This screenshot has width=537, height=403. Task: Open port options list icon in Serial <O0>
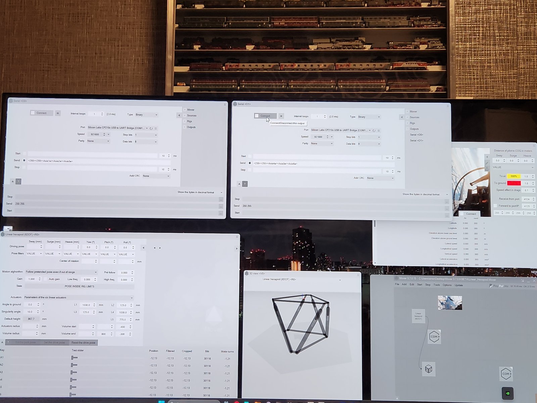pyautogui.click(x=156, y=128)
